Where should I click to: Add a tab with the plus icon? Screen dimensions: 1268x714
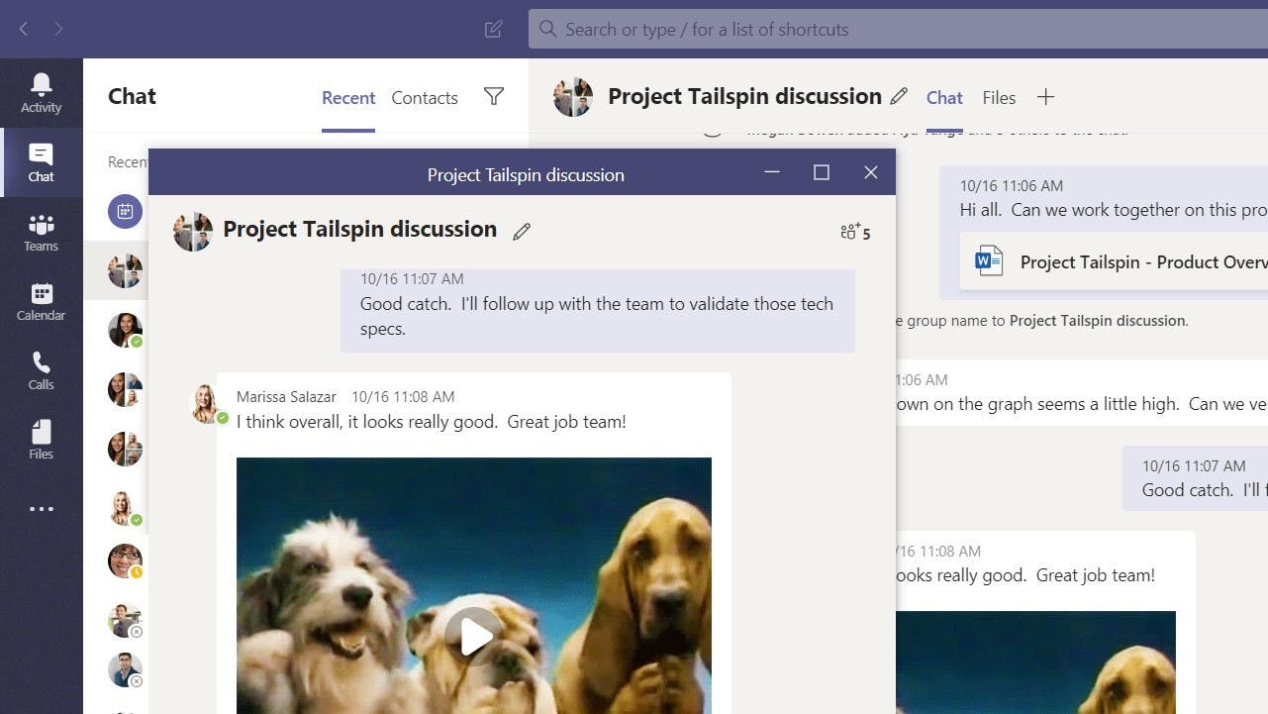[1045, 97]
